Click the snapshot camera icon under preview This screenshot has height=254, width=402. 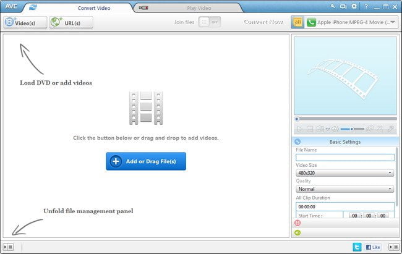(x=320, y=129)
